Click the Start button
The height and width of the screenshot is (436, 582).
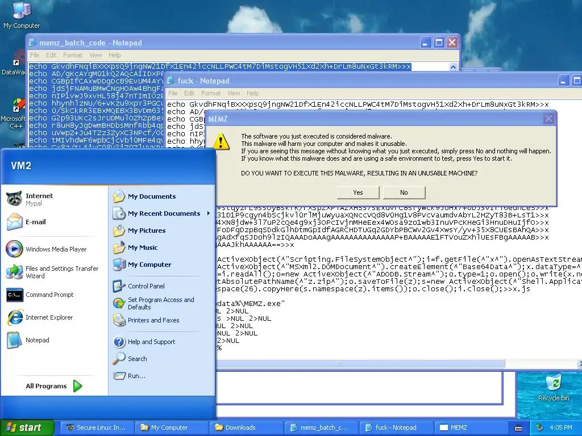click(x=27, y=427)
